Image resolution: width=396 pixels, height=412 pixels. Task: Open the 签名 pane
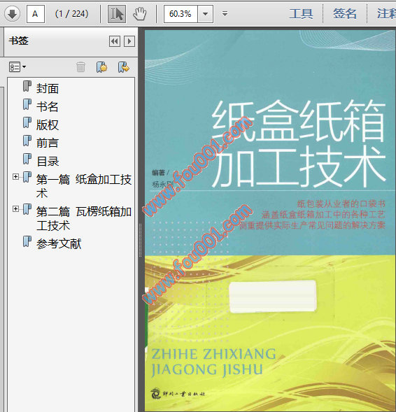click(x=345, y=14)
